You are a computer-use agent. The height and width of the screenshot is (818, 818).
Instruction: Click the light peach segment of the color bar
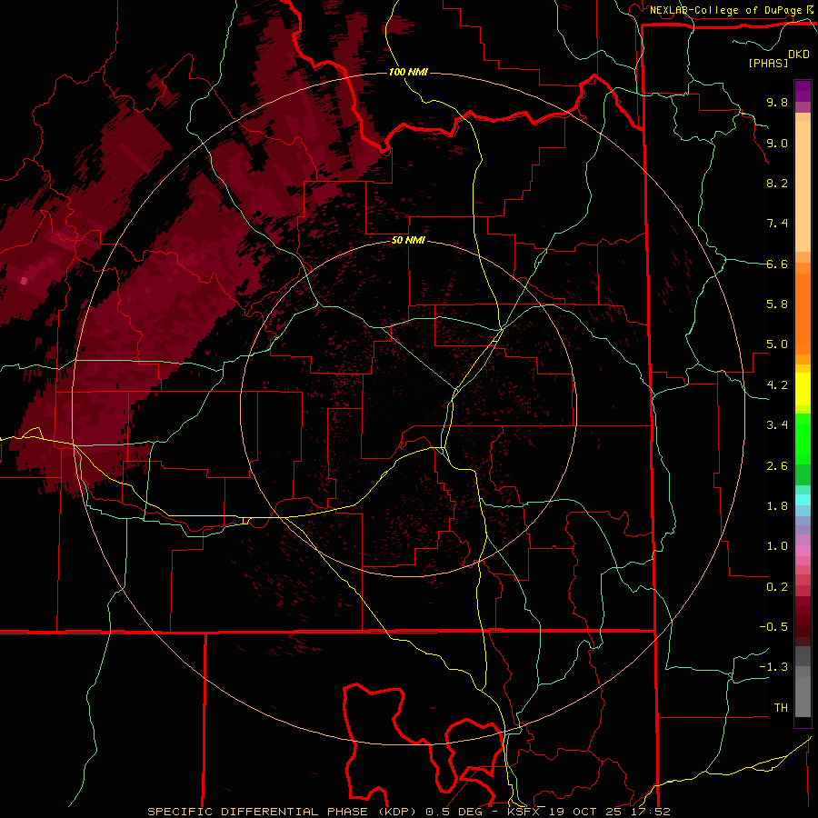pyautogui.click(x=803, y=186)
